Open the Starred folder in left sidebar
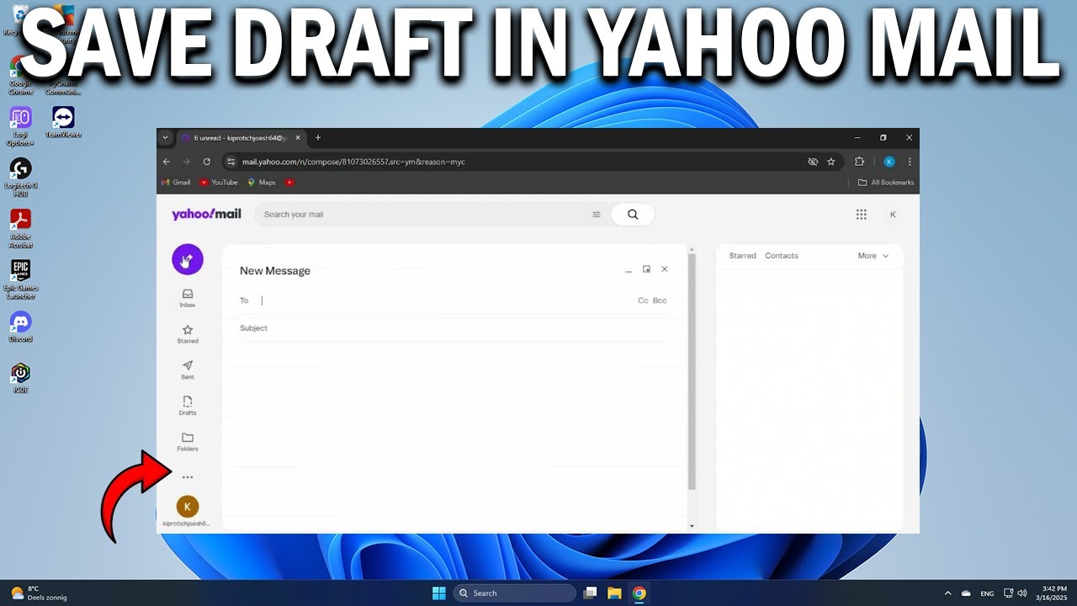 coord(188,334)
